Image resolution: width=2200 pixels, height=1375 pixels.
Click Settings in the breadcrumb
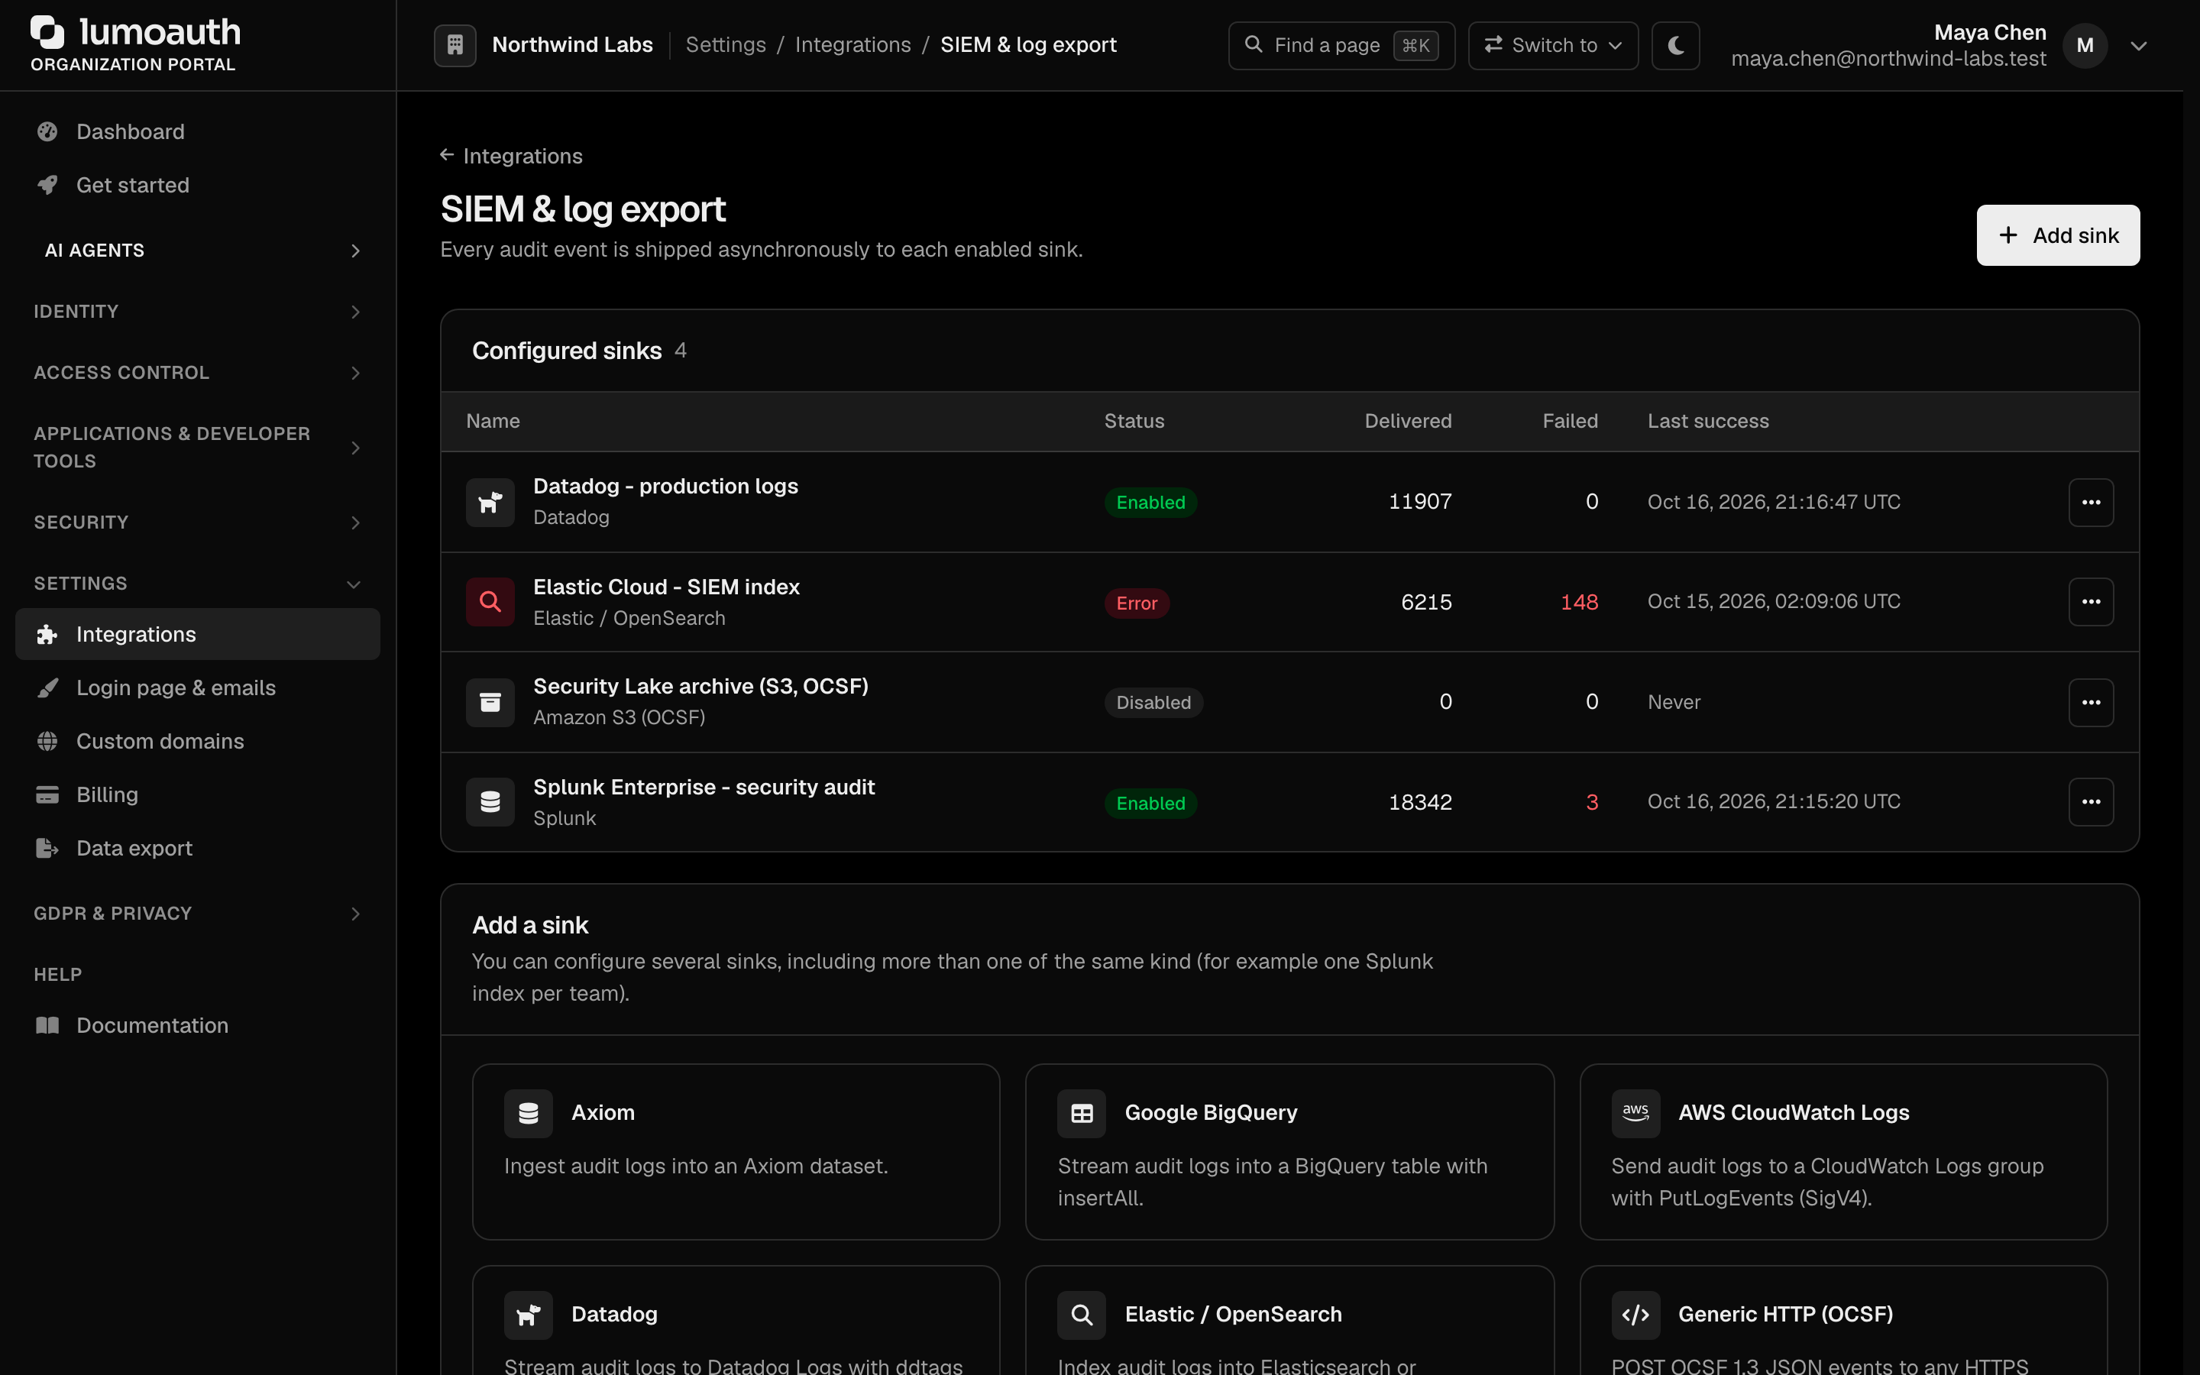[x=726, y=44]
